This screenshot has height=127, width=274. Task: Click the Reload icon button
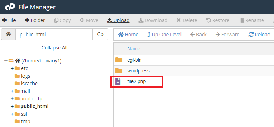click(251, 35)
